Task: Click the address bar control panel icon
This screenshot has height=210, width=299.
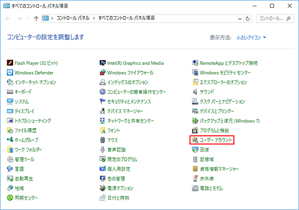Action: 45,18
